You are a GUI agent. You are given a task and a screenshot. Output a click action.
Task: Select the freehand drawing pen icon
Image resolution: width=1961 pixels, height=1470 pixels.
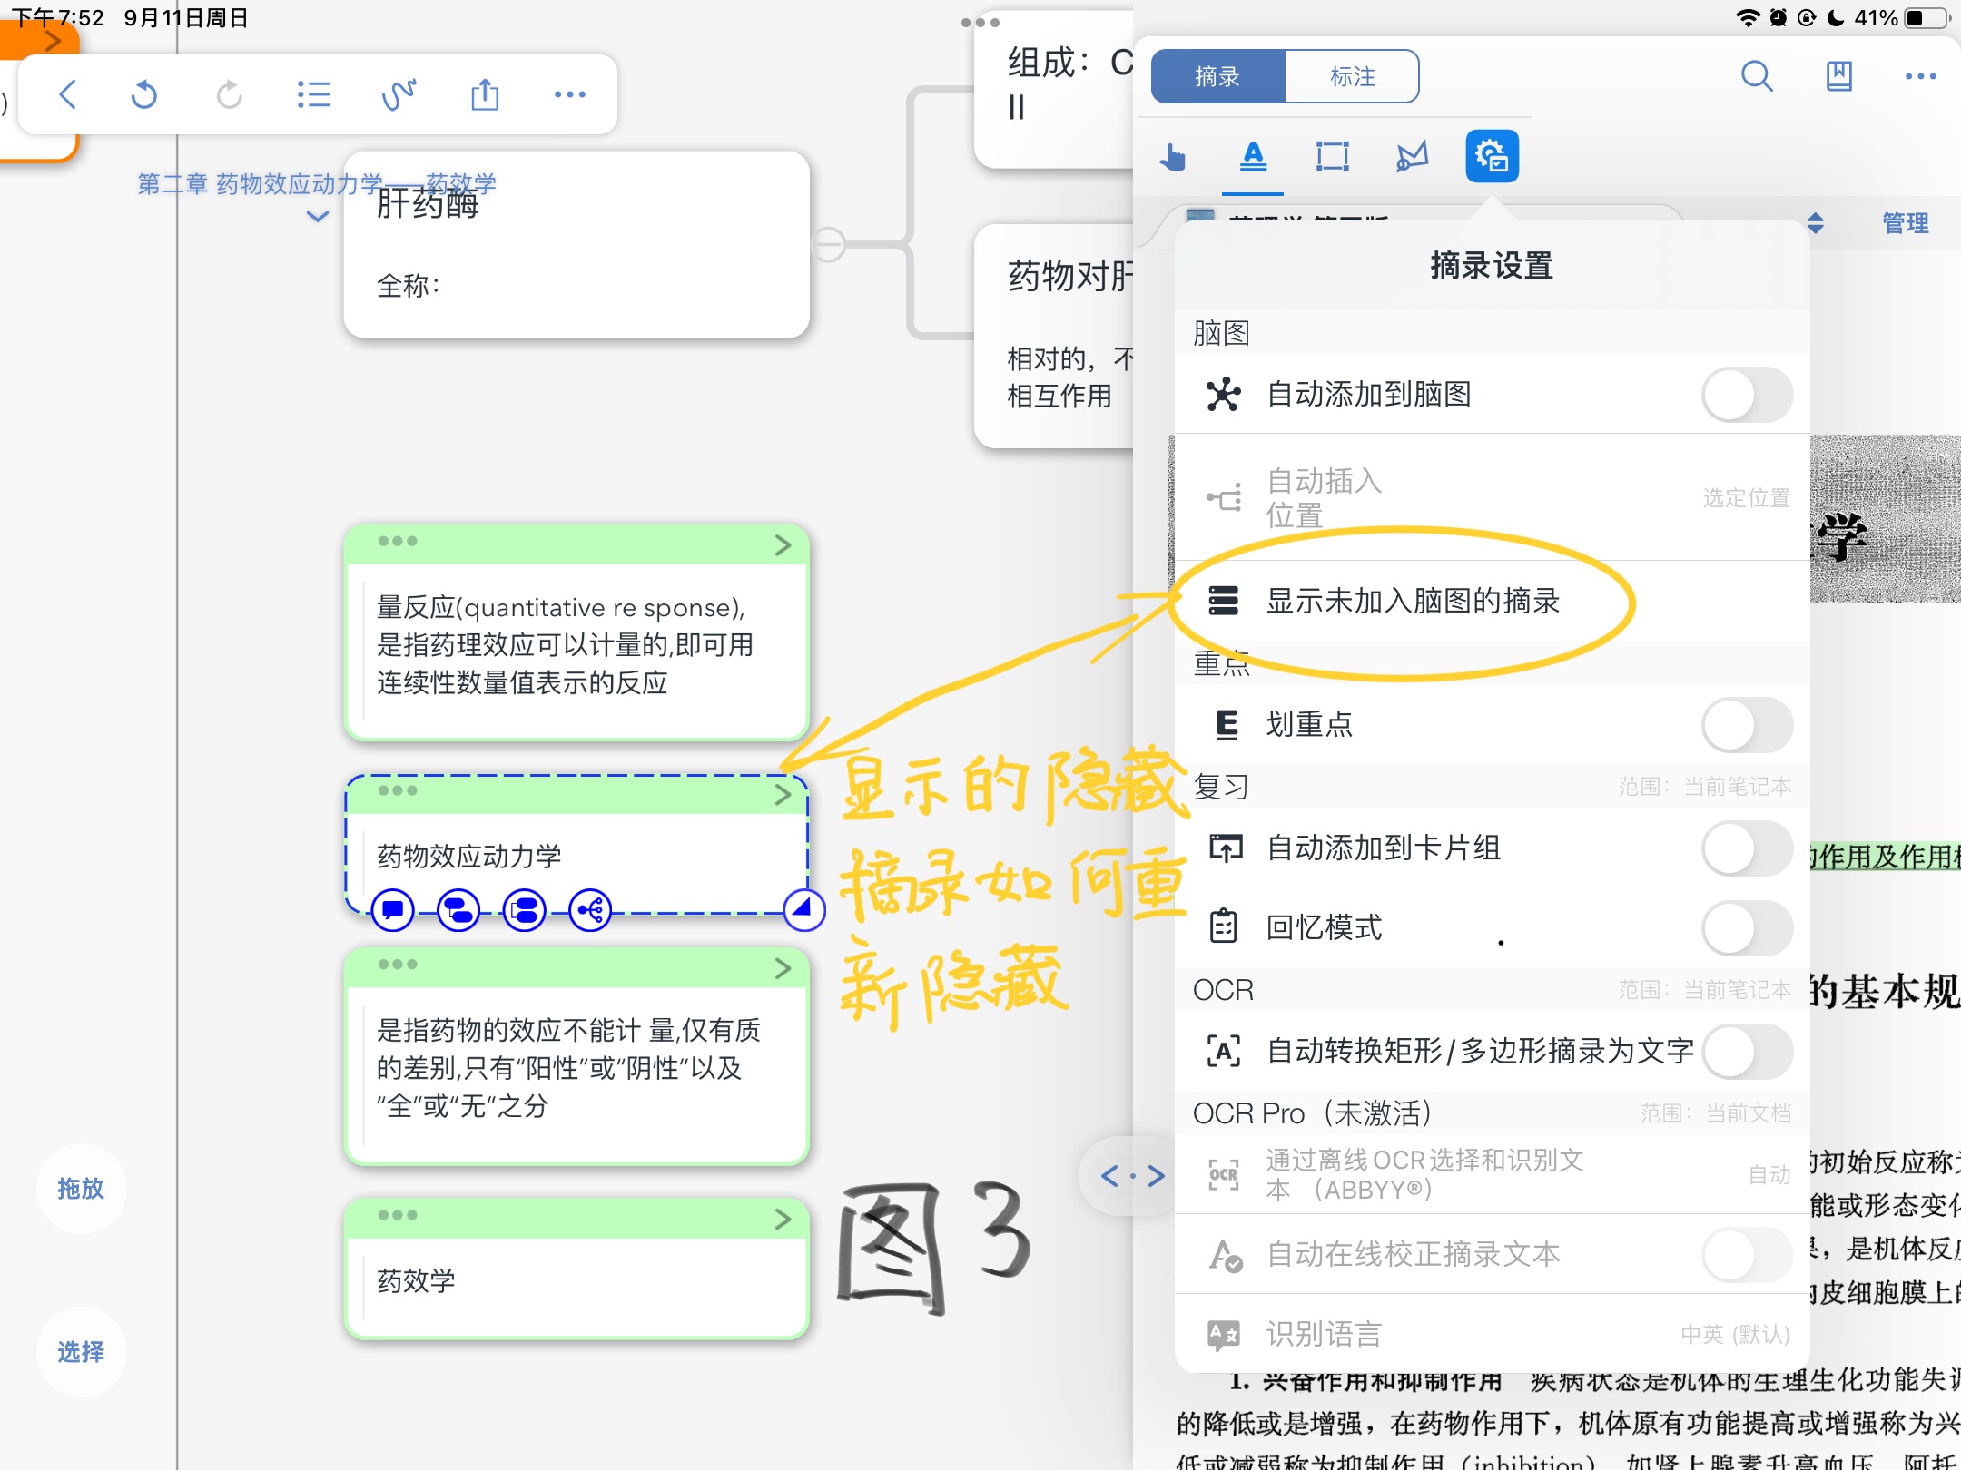coord(399,94)
